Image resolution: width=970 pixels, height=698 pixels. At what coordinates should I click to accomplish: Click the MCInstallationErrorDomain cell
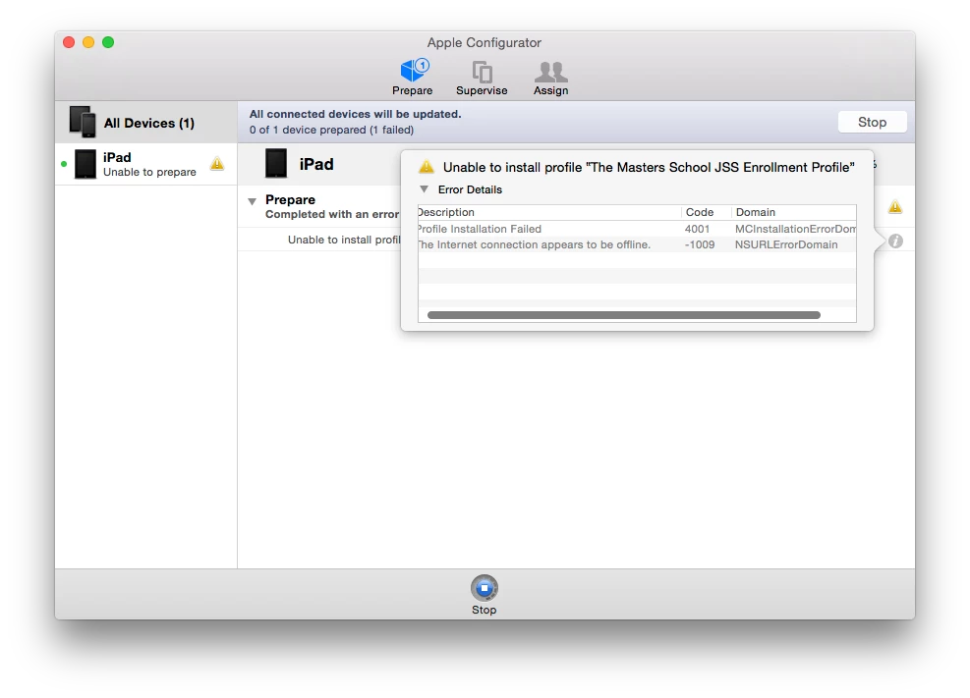(795, 229)
